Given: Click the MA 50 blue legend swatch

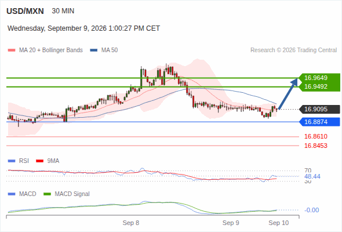Looking at the screenshot, I should click(93, 50).
